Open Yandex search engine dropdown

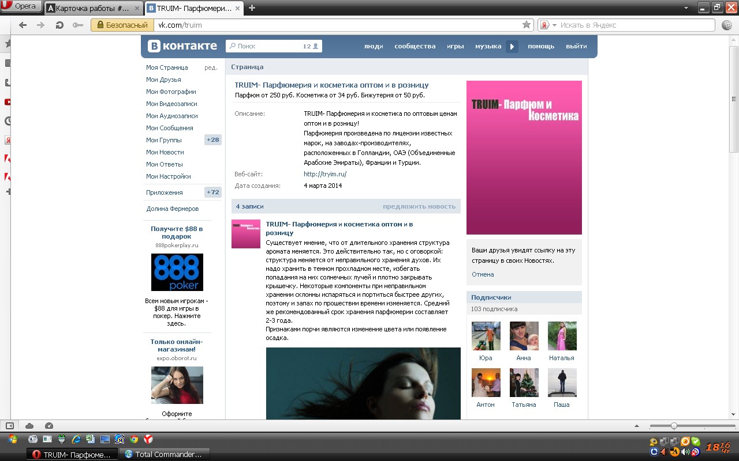547,25
